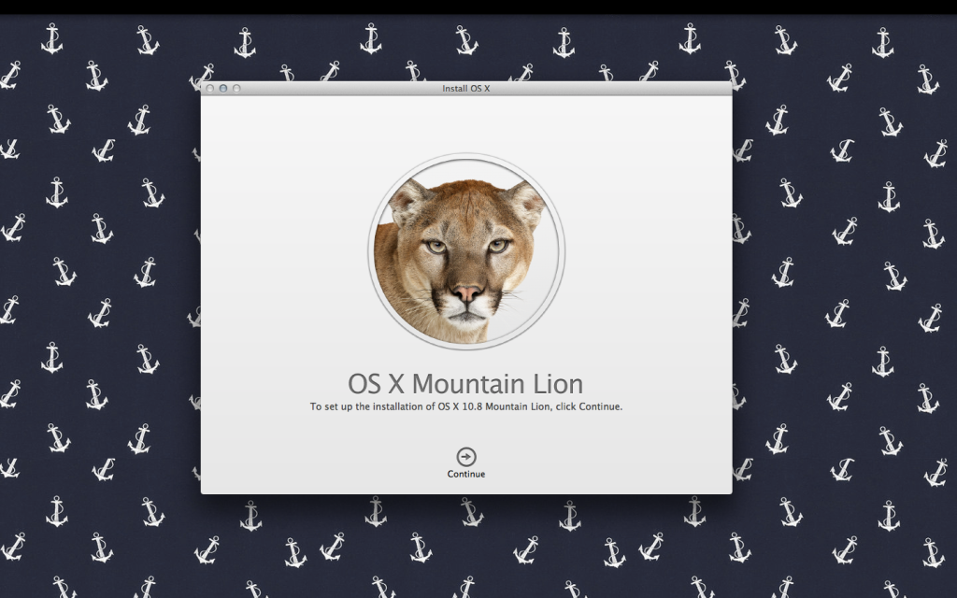957x598 pixels.
Task: Close the Install OS X window
Action: point(210,89)
